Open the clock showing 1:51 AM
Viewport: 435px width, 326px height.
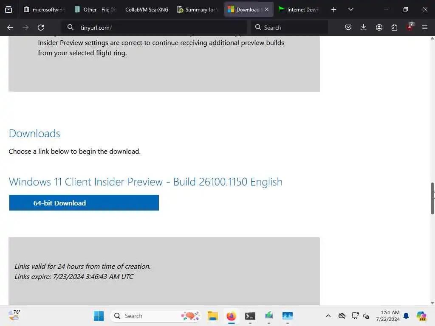(387, 316)
